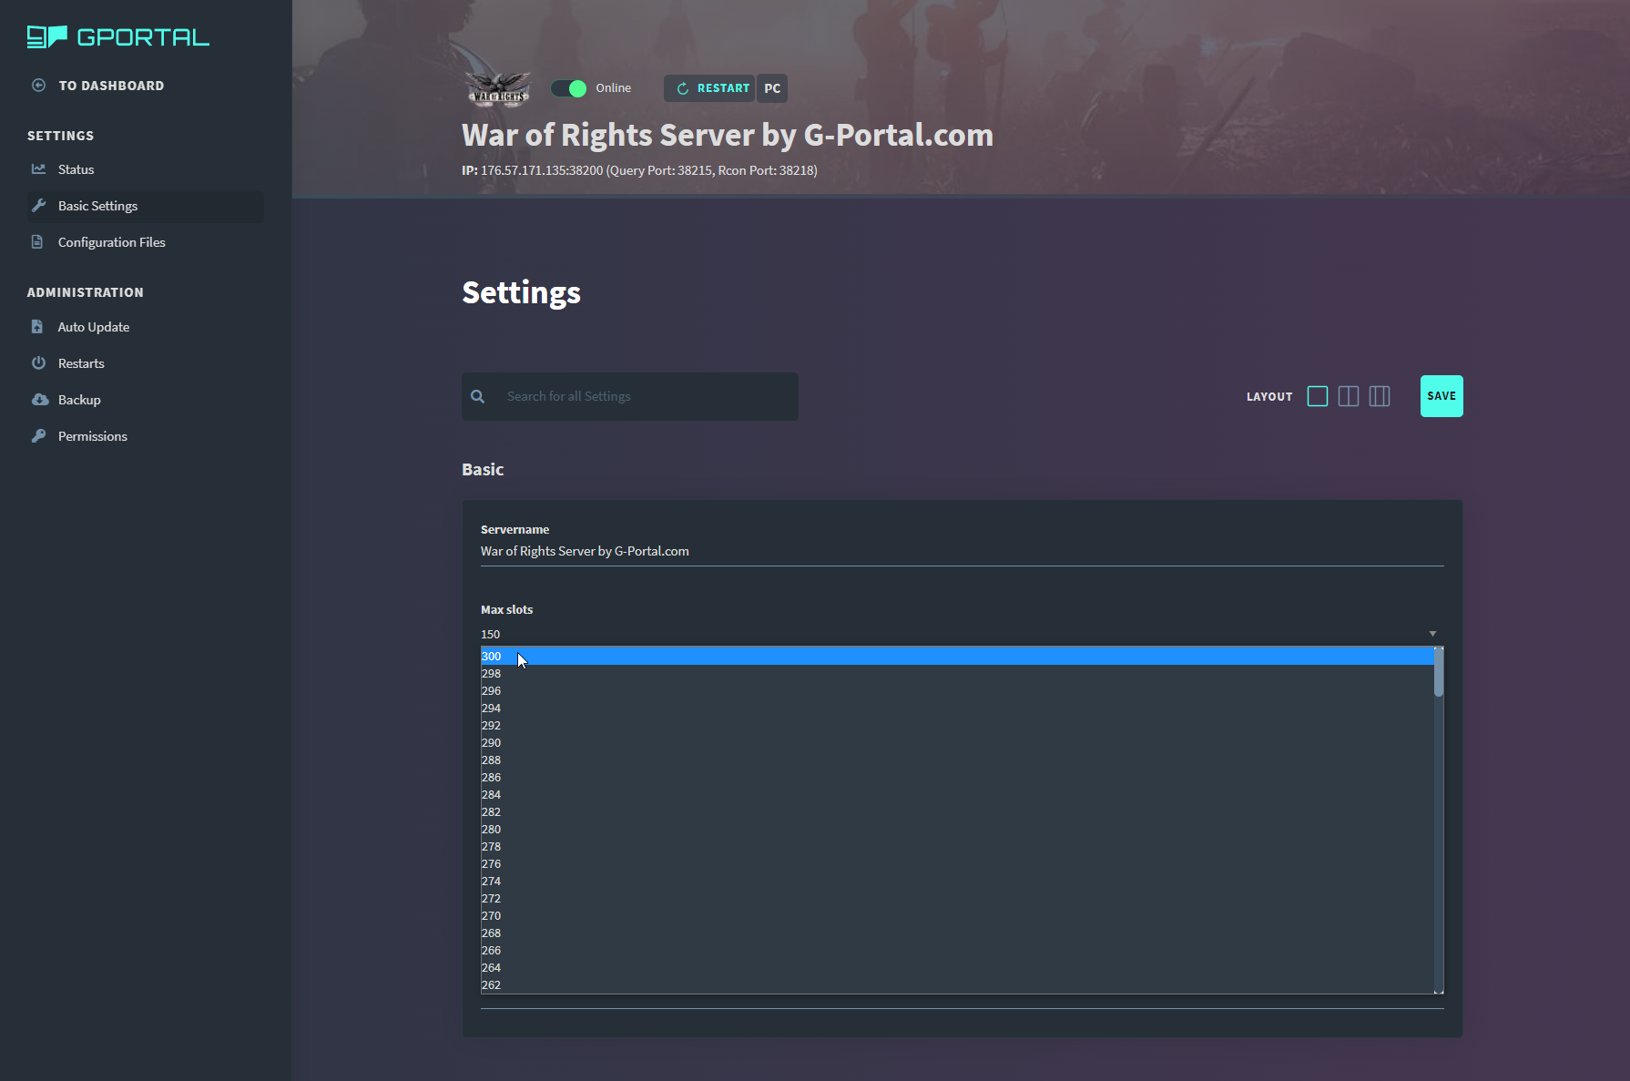The width and height of the screenshot is (1630, 1081).
Task: Choose 284 slots option
Action: coord(957,795)
